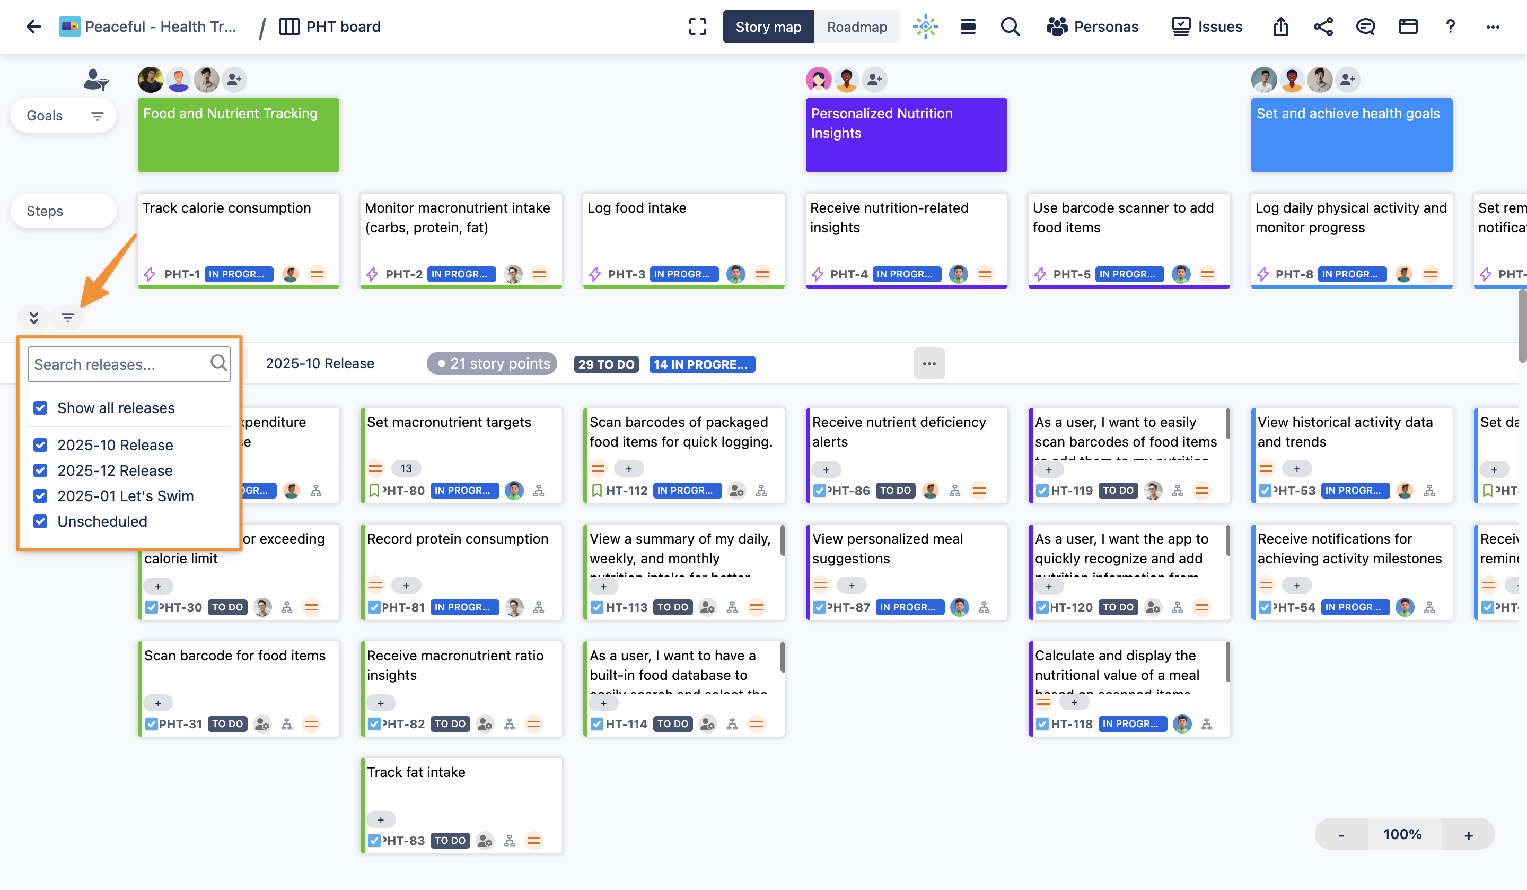This screenshot has width=1527, height=890.
Task: Click the persona filter icon above Goals
Action: click(x=96, y=80)
